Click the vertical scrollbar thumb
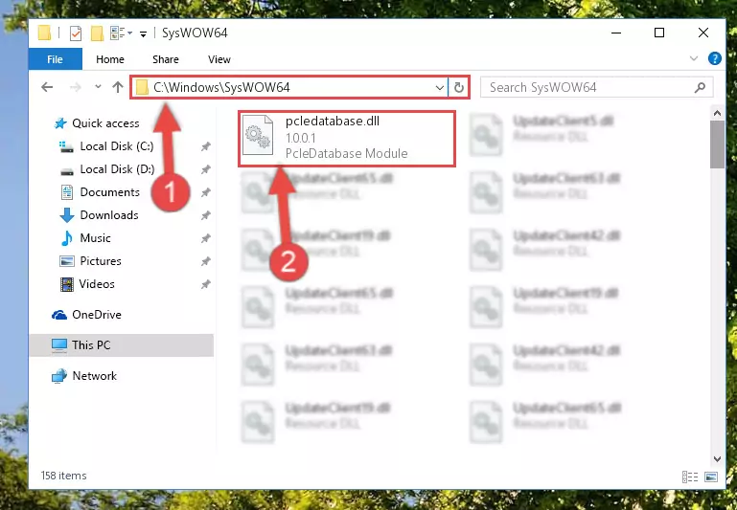This screenshot has height=510, width=737. (717, 144)
